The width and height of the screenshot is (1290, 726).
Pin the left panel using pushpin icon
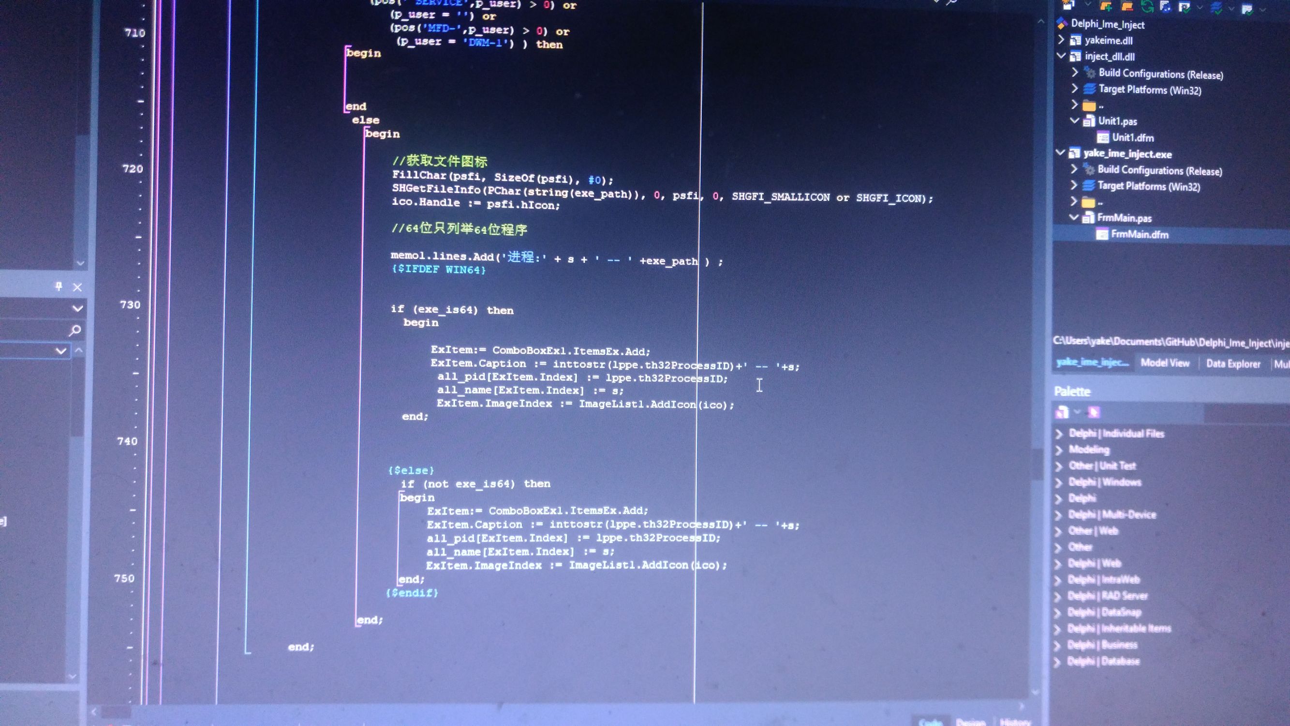[x=59, y=286]
